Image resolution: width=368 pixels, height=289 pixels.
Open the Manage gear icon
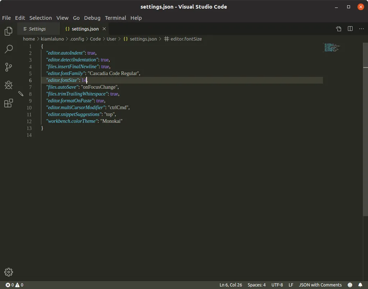(9, 272)
